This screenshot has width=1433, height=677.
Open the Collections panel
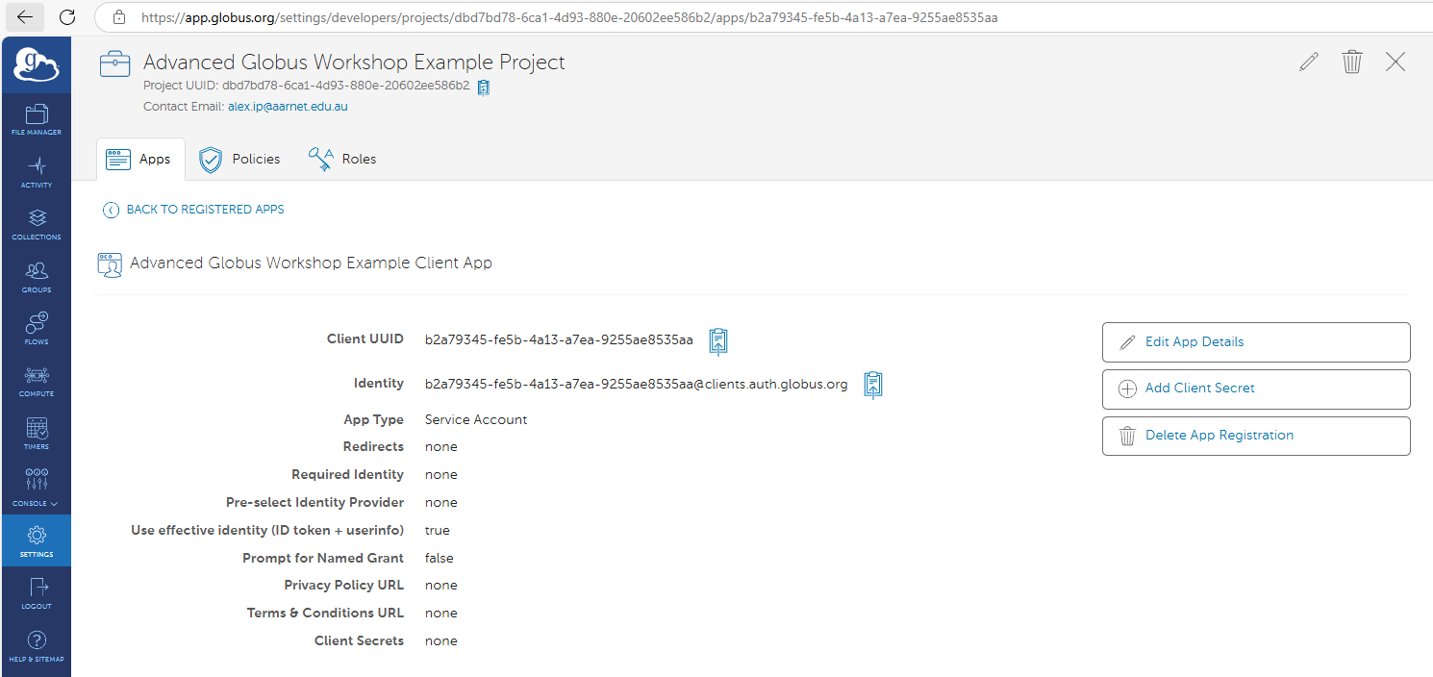click(x=36, y=222)
